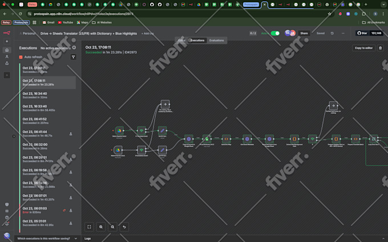
Task: Select the Extract Blue Background Cells node
Action: click(x=294, y=139)
